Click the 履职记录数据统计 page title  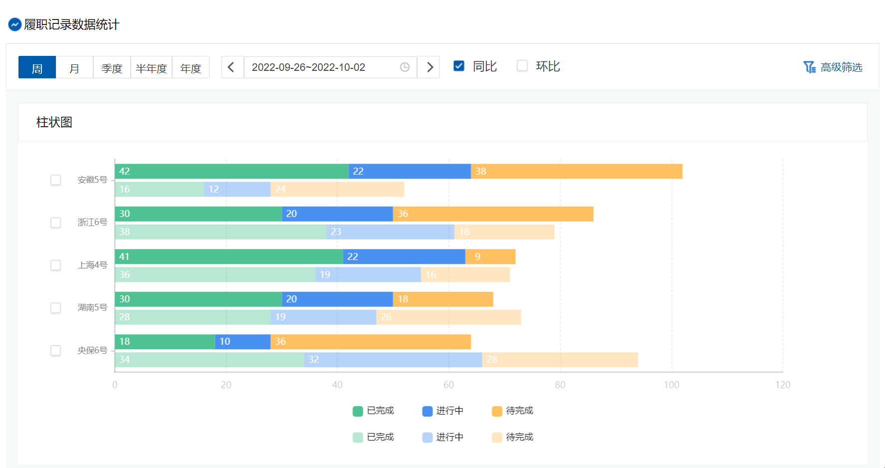(71, 24)
